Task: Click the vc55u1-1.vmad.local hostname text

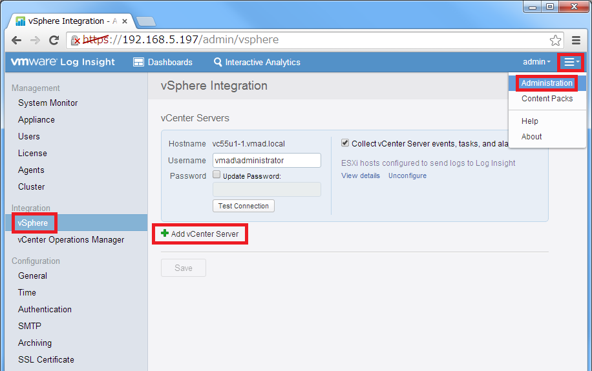Action: (248, 144)
